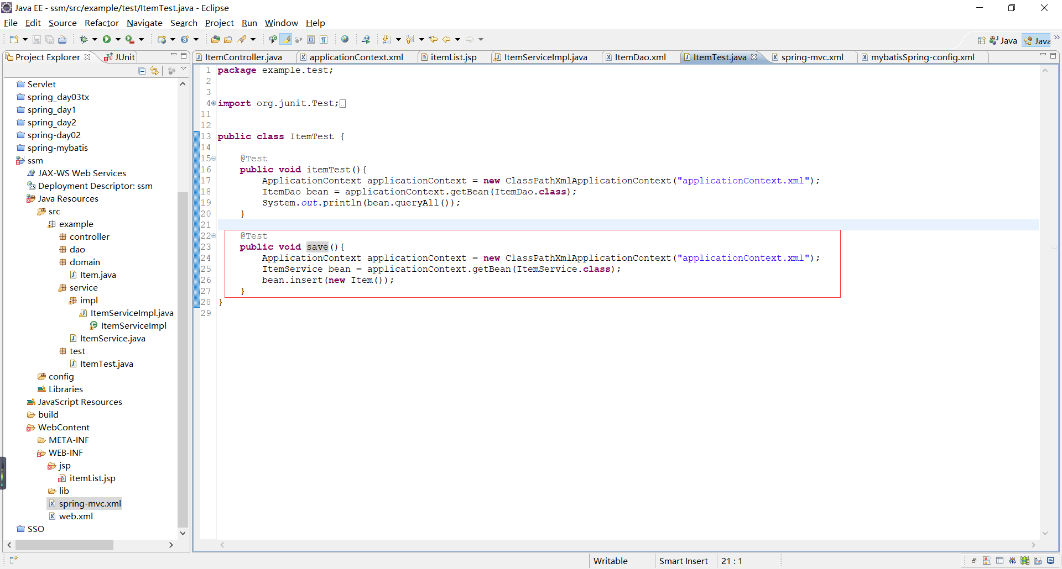Image resolution: width=1062 pixels, height=569 pixels.
Task: Click the Data Source Explorer status icon
Action: point(1025,561)
